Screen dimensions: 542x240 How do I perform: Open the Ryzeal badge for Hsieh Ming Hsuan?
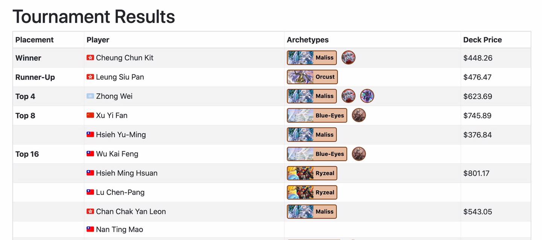[312, 173]
